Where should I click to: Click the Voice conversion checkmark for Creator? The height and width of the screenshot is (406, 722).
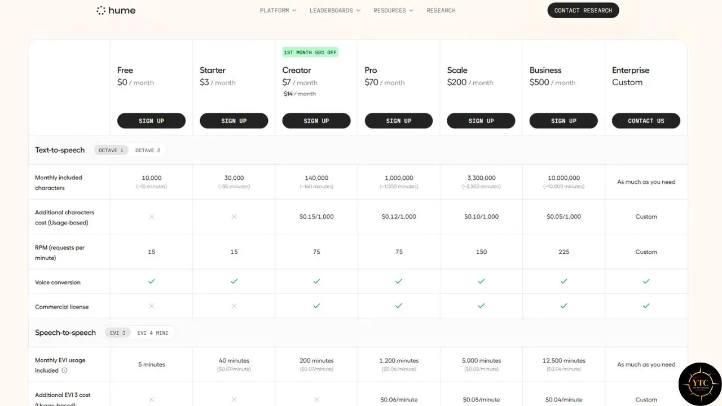coord(316,281)
